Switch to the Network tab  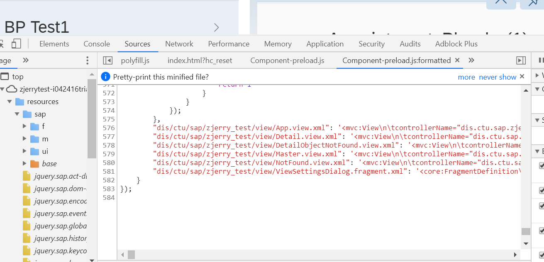[x=179, y=44]
